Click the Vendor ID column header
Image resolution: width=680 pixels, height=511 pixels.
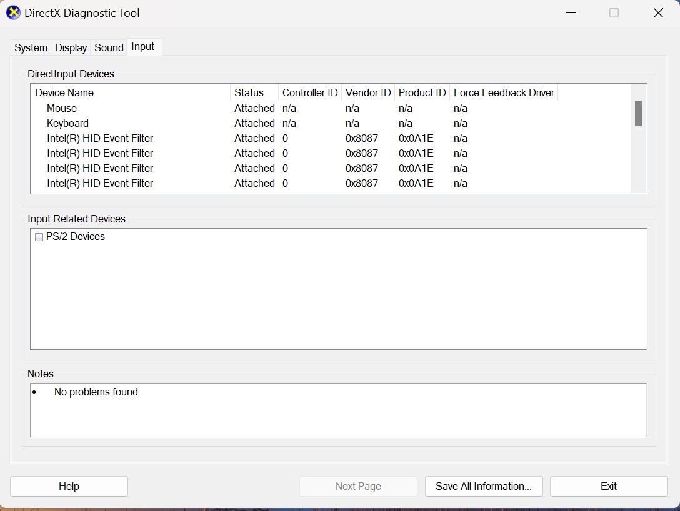(x=367, y=92)
